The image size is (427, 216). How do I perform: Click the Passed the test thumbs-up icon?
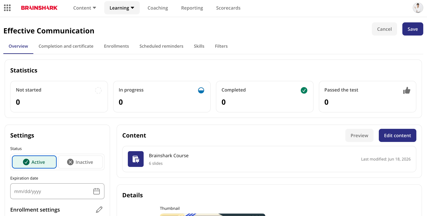407,90
